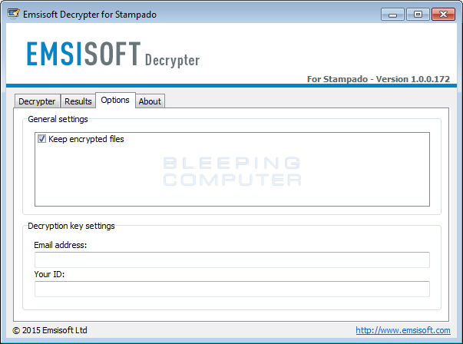
Task: Focus the Email address input field
Action: tap(232, 260)
